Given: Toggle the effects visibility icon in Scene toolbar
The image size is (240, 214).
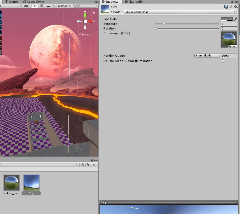Looking at the screenshot, I should (x=49, y=6).
